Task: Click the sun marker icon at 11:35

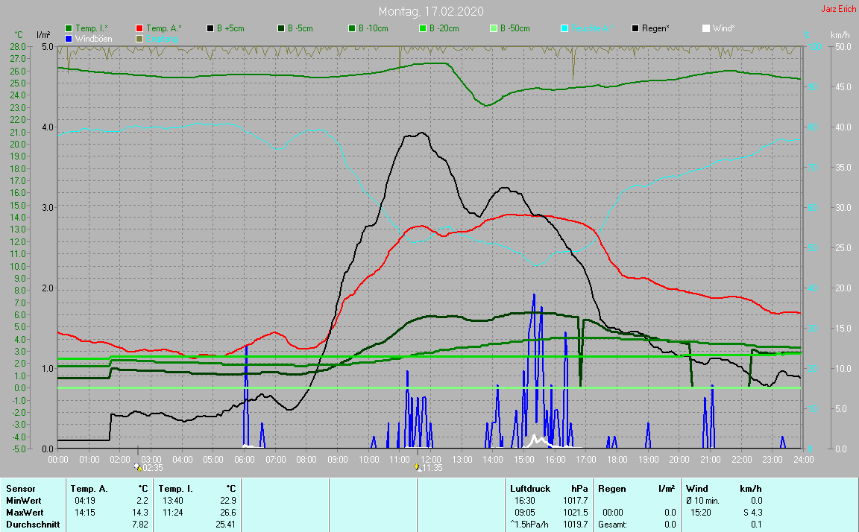Action: point(418,467)
